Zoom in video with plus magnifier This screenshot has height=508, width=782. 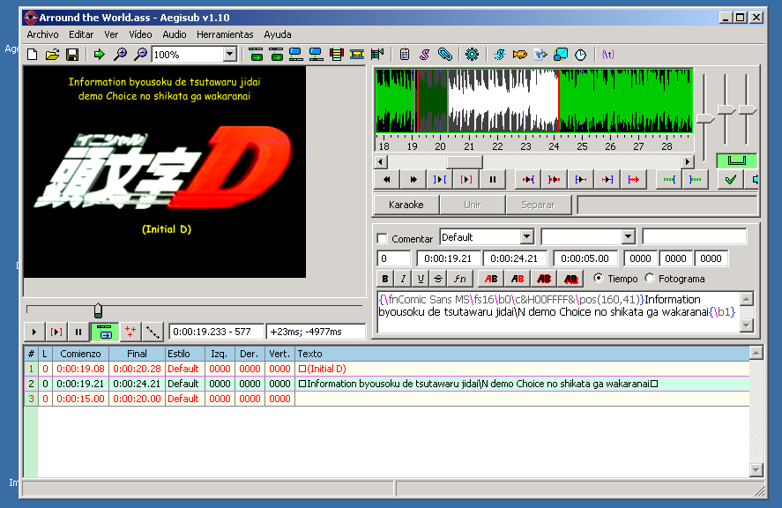[x=120, y=55]
